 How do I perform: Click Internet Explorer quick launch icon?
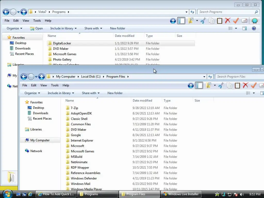point(30,194)
